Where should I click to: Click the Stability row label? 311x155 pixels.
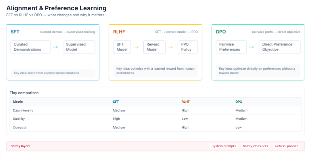[19, 119]
